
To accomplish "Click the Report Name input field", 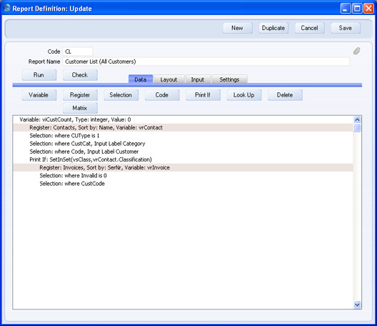I will pos(206,61).
